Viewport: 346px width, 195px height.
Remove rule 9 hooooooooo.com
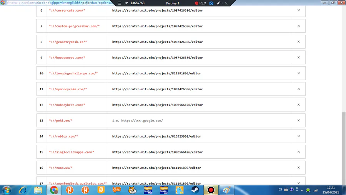click(298, 57)
